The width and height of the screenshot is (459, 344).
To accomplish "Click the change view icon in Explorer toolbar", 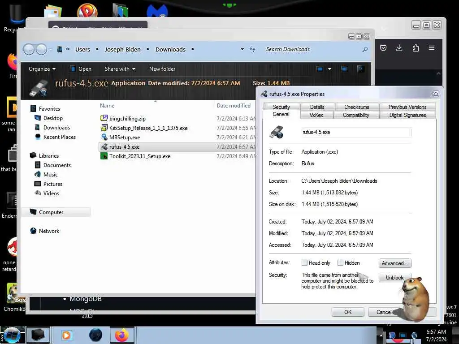I will point(320,69).
